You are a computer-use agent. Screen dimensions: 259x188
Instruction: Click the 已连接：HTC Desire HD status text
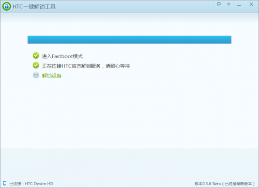(x=31, y=184)
